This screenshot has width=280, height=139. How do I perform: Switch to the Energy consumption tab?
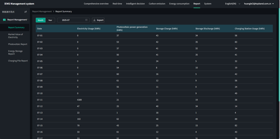point(179,4)
